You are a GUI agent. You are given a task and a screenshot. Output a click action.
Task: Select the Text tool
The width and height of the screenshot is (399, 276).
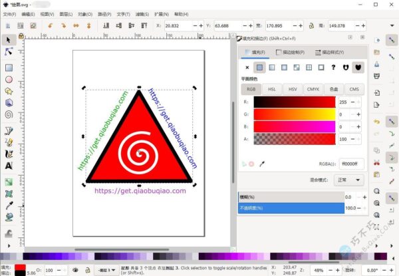9,165
